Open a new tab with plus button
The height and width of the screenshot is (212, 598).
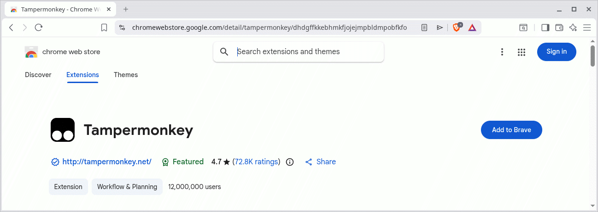126,9
